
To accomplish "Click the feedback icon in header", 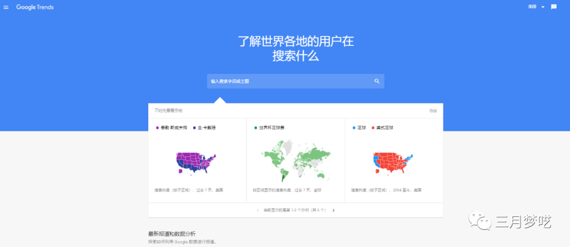I will tap(554, 7).
